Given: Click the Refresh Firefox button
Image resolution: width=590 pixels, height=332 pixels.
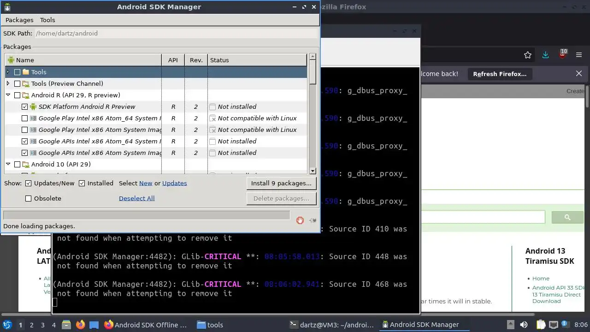Looking at the screenshot, I should (500, 74).
